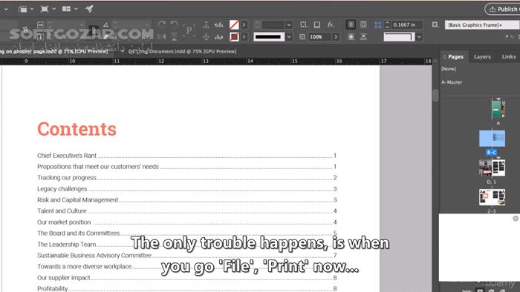Open the Basic Graphics Frame style dropdown
The width and height of the screenshot is (520, 292).
pos(482,24)
